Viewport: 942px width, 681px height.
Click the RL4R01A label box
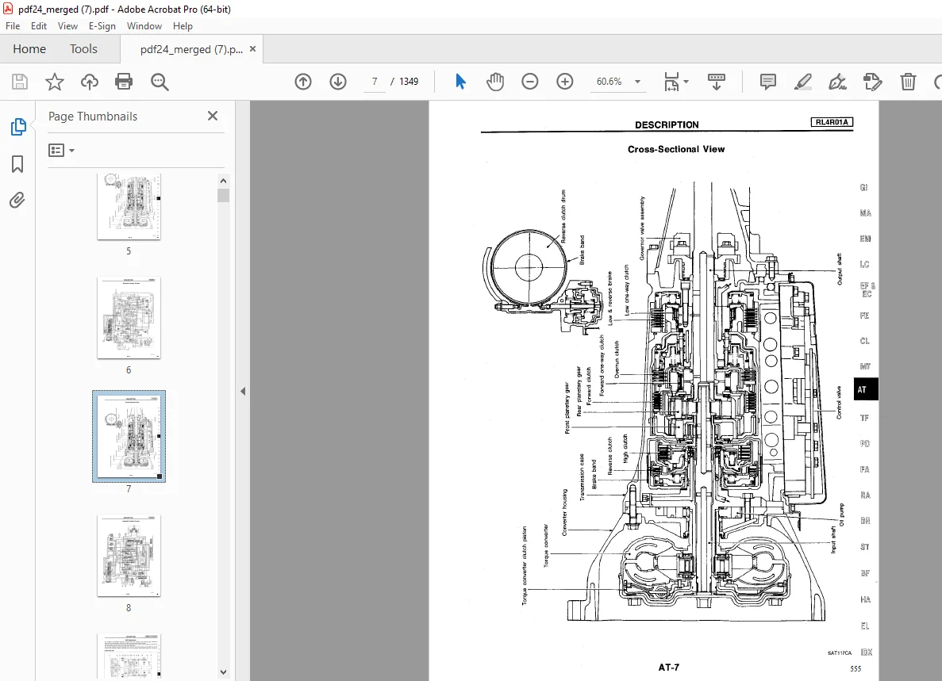coord(832,122)
